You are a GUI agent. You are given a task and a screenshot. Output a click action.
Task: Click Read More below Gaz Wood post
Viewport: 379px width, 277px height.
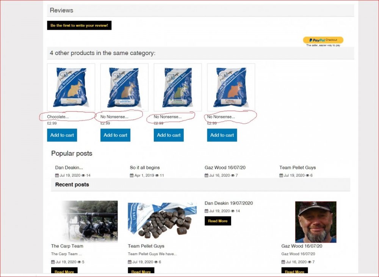coord(294,272)
